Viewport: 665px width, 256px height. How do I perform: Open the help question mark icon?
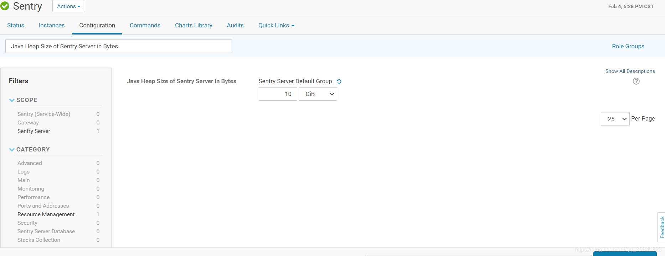point(636,81)
